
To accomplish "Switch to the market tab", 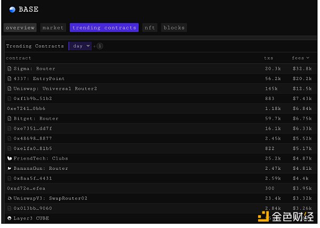I will click(x=53, y=28).
